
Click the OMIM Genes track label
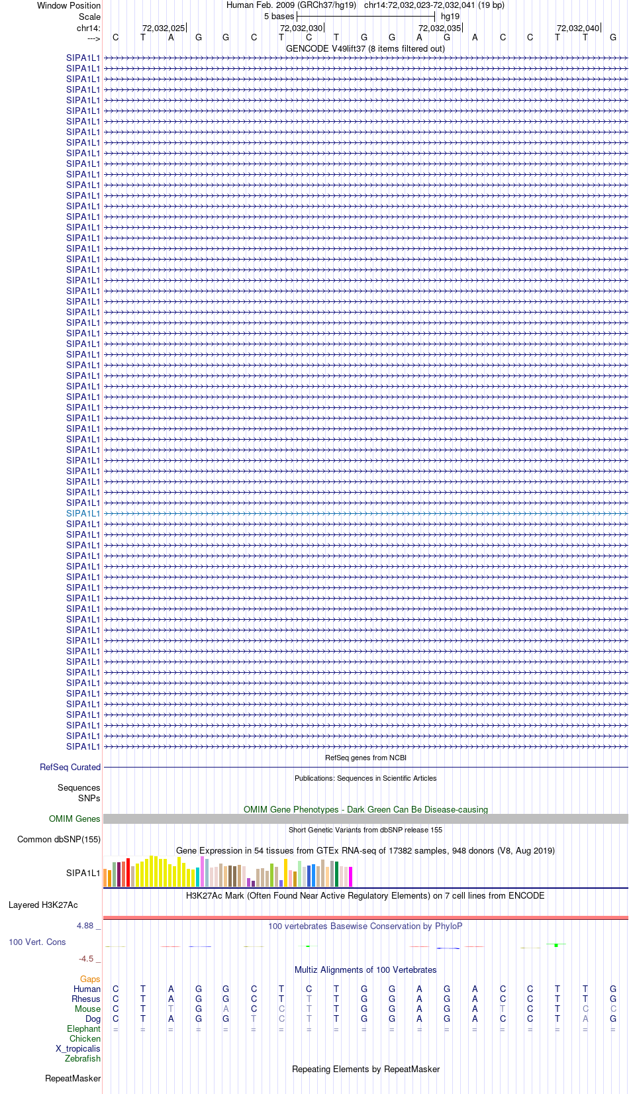pyautogui.click(x=75, y=819)
